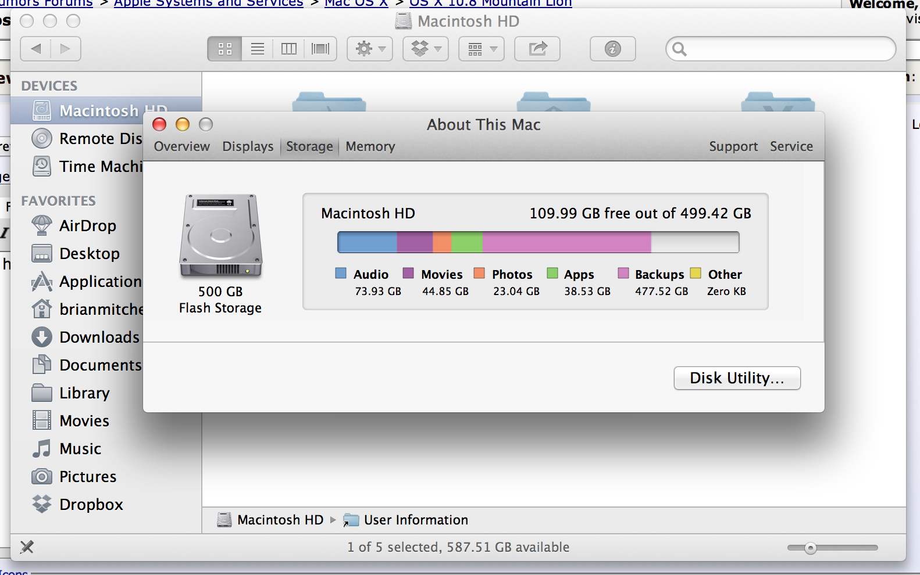Click the Mac OS X breadcrumb link
Image resolution: width=920 pixels, height=575 pixels.
[356, 3]
